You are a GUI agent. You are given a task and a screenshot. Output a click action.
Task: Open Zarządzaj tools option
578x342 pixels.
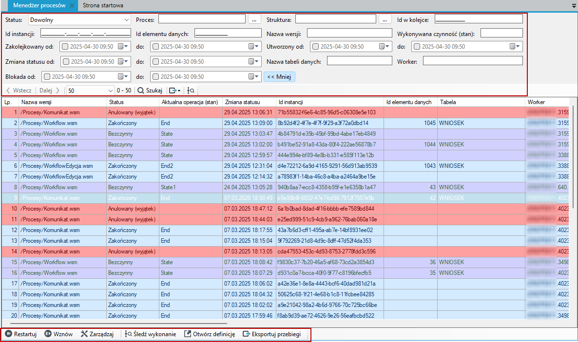(97, 334)
